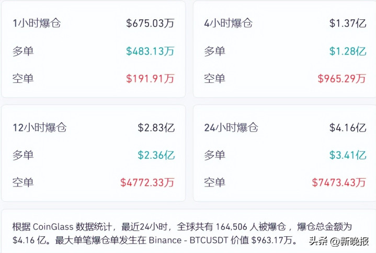Click the red $4772.33万 short value
Image resolution: width=376 pixels, height=253 pixels.
[x=147, y=182]
